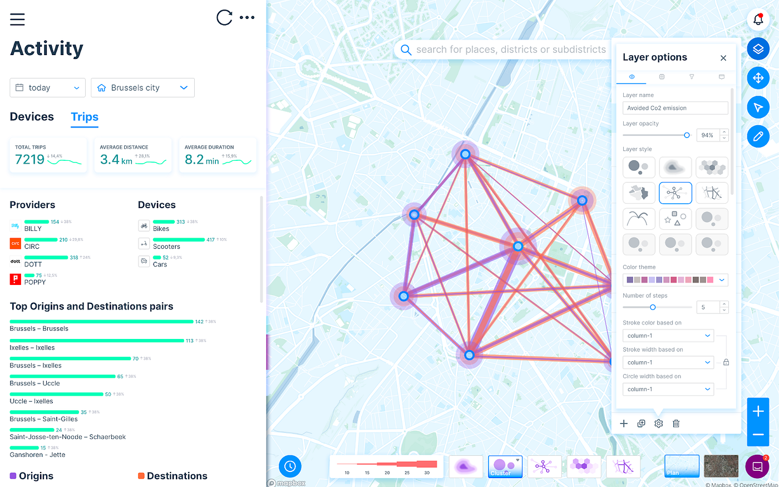The height and width of the screenshot is (487, 779).
Task: Expand the 'today' date dropdown
Action: click(48, 88)
